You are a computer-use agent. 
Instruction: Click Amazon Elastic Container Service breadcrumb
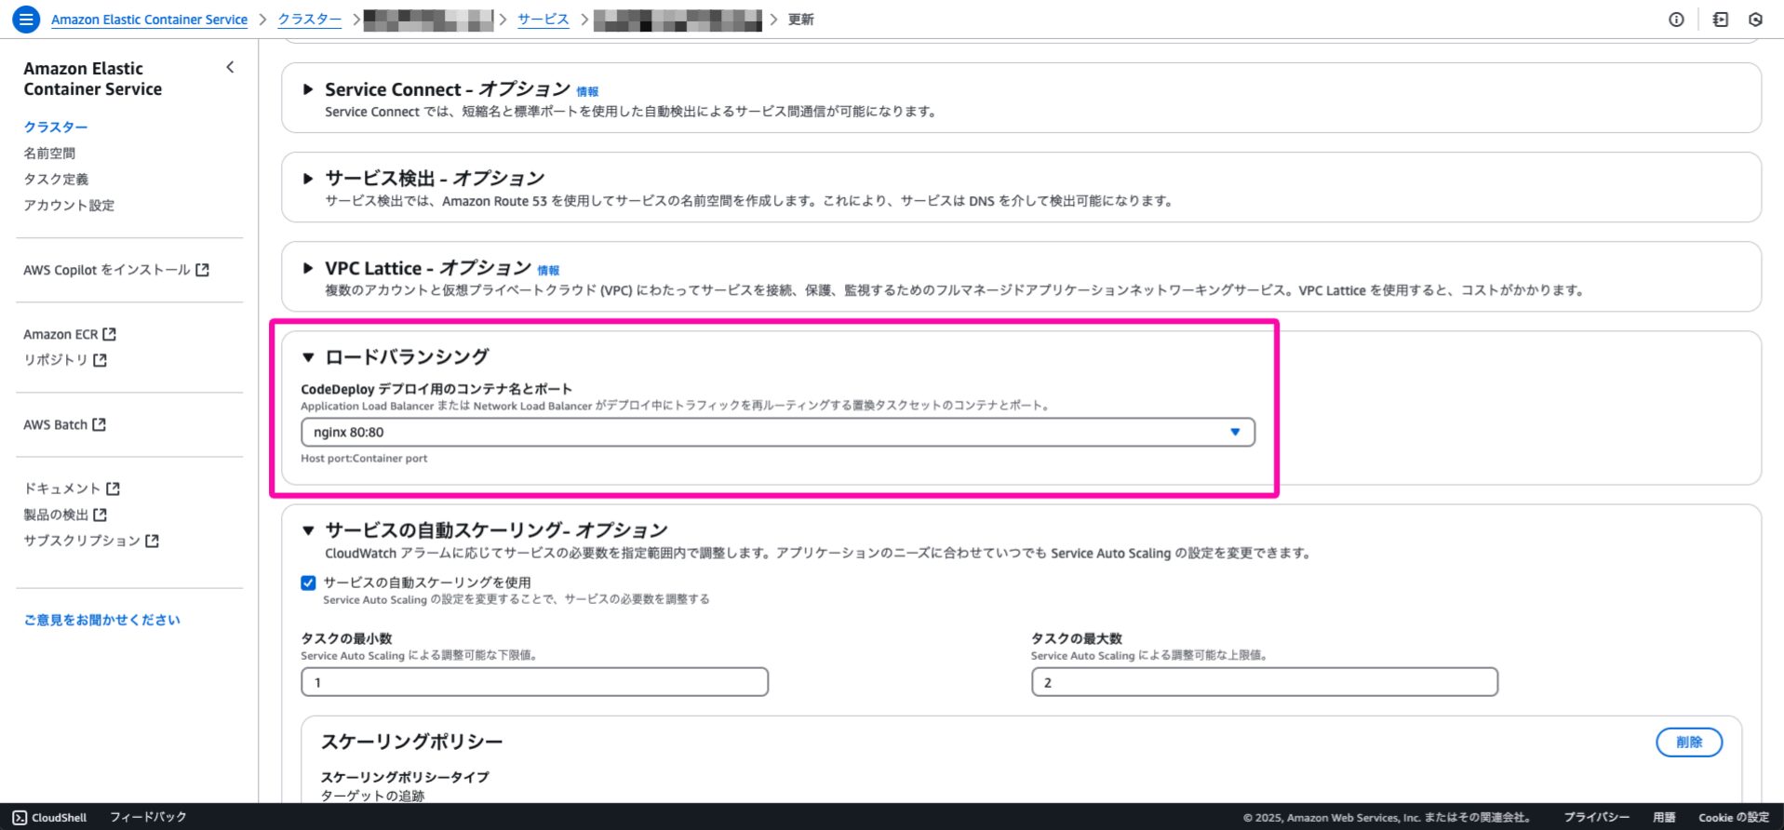click(149, 20)
